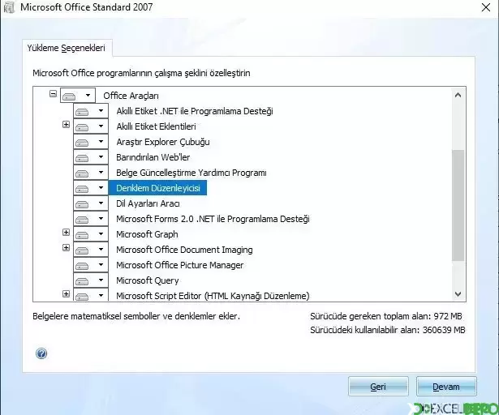
Task: Click the Geri button
Action: (378, 387)
